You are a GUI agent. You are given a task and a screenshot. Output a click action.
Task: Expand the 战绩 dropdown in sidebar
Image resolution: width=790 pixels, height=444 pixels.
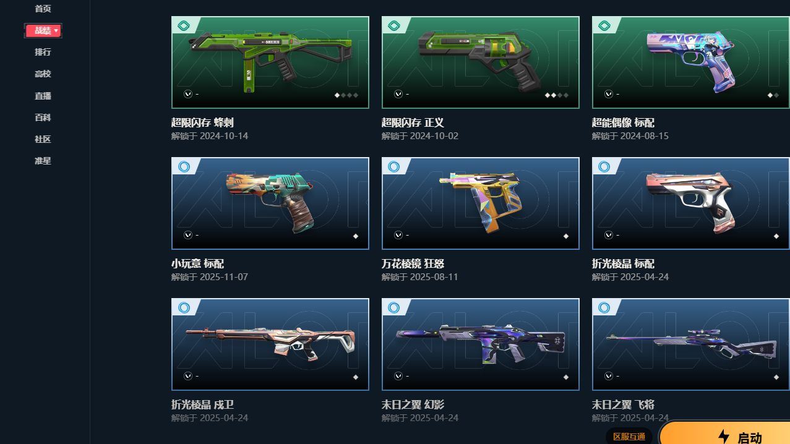tap(43, 30)
